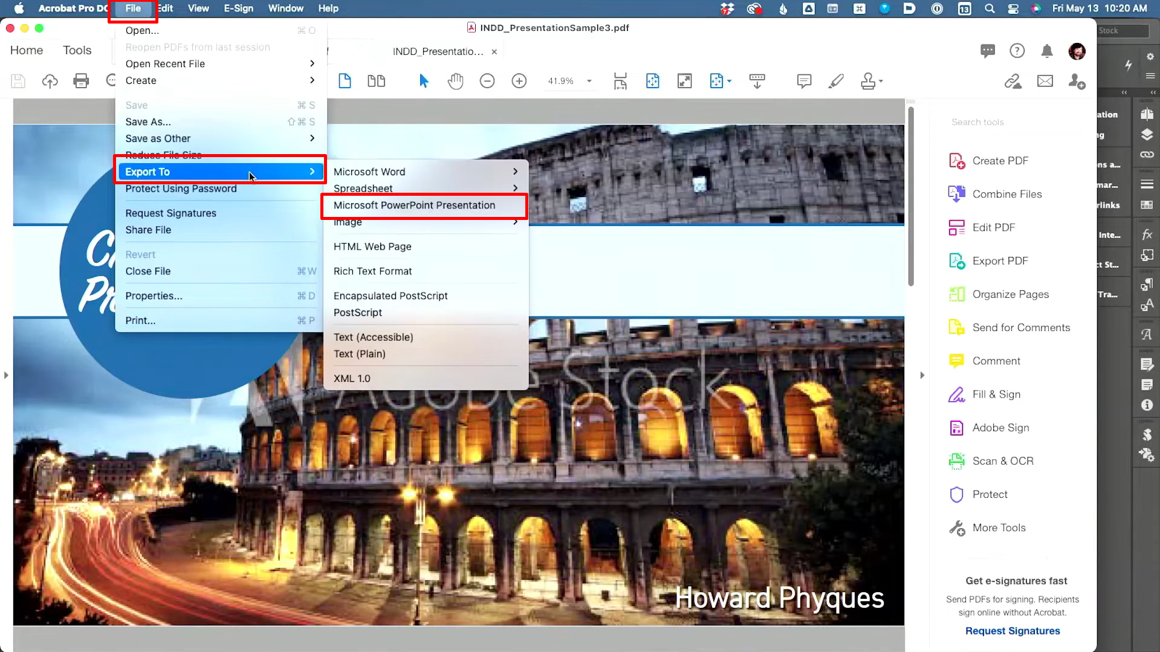Click the read mode keyboard-arrow icon
The image size is (1160, 652).
[x=757, y=81]
